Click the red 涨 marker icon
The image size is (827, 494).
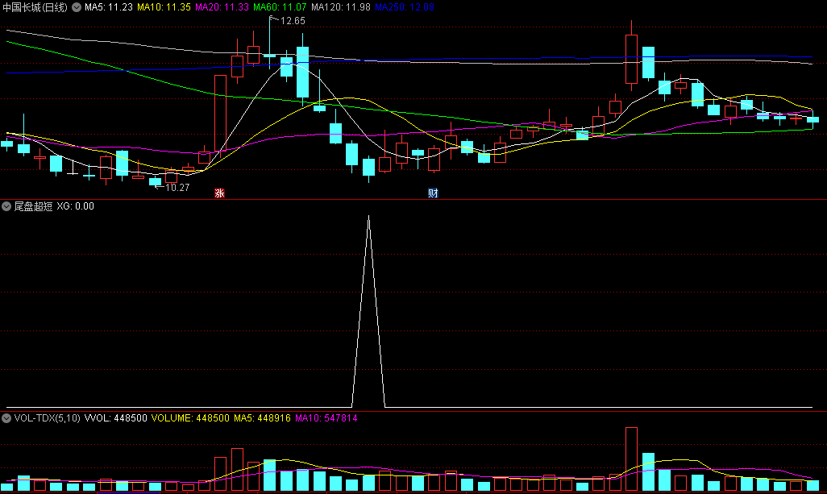coord(219,193)
